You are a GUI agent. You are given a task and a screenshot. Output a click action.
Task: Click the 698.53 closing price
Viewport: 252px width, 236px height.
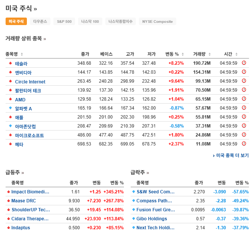tap(84, 144)
